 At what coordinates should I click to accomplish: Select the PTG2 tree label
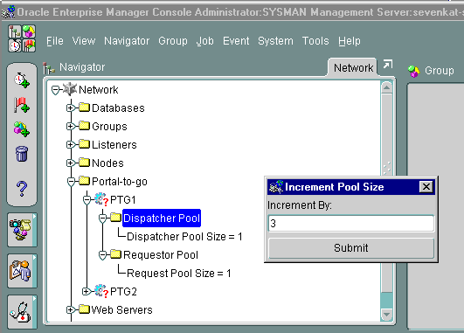point(123,292)
